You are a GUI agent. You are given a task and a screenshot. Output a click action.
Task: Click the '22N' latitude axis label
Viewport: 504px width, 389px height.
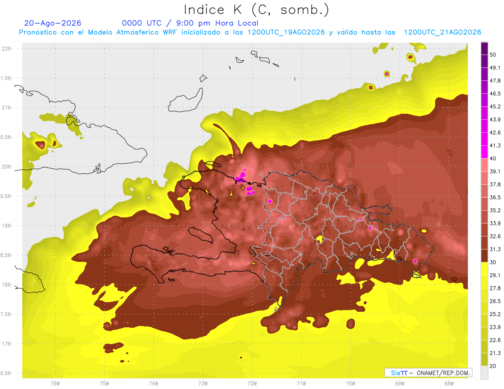click(x=6, y=48)
